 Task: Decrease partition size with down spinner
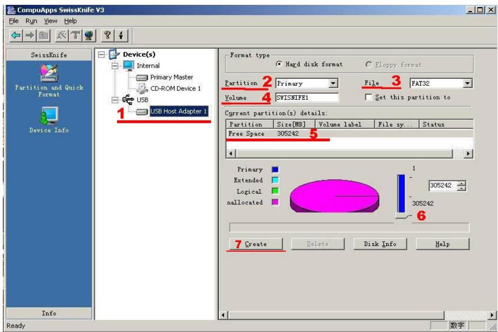461,188
